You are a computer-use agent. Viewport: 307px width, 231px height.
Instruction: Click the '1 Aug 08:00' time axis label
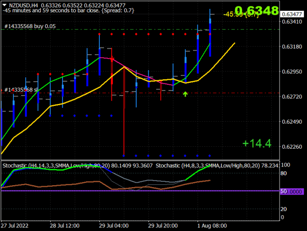(212, 226)
